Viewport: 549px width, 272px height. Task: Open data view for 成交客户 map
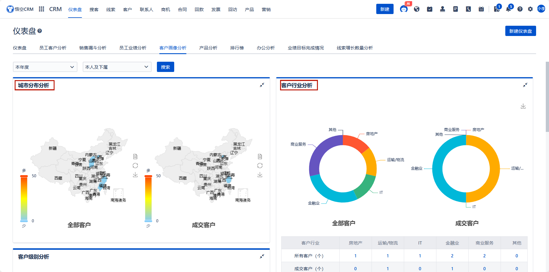260,156
